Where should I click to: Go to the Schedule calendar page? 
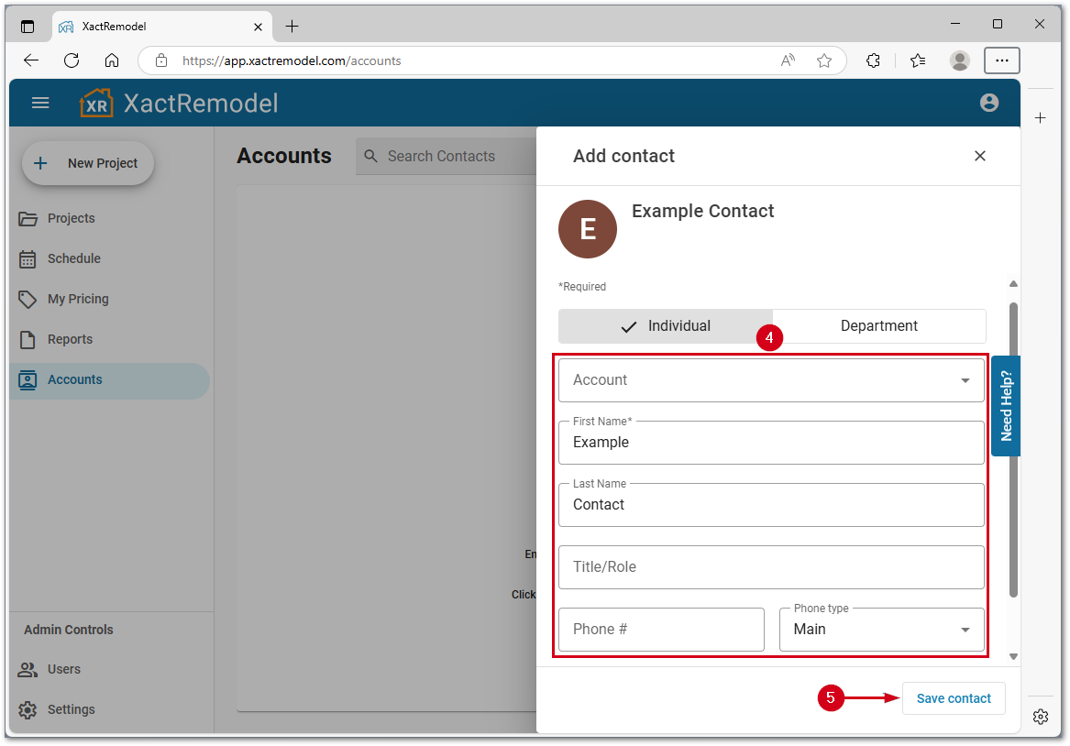point(73,258)
